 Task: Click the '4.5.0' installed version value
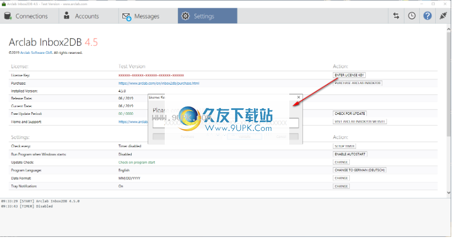tap(122, 91)
